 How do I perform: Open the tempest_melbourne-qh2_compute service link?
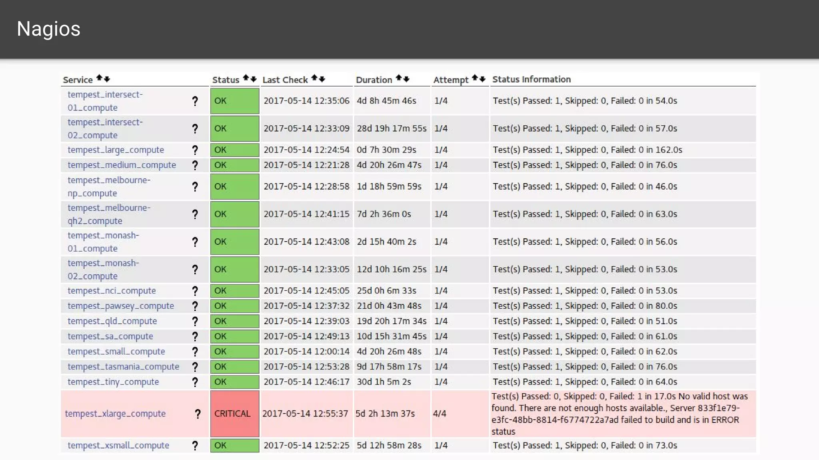109,214
